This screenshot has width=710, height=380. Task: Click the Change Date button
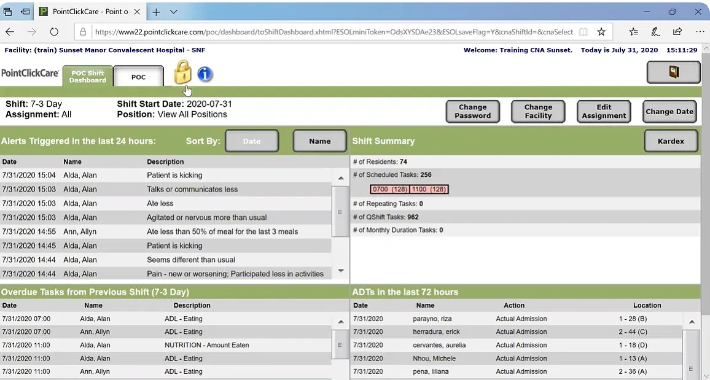point(669,111)
